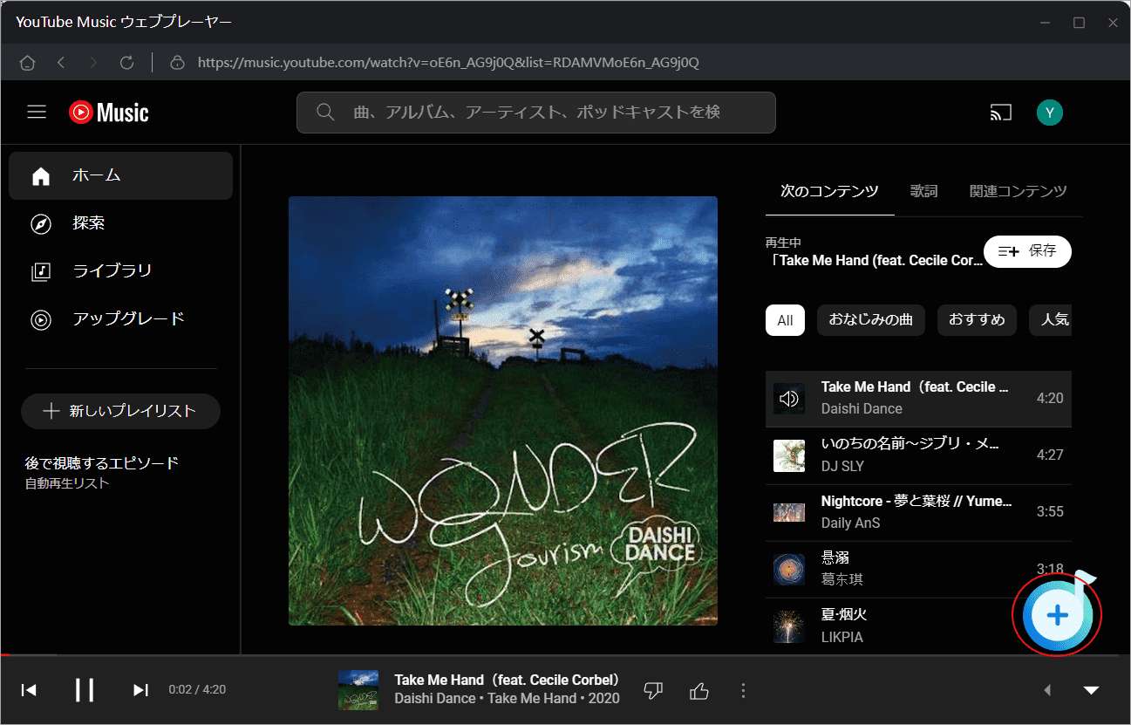The image size is (1131, 725).
Task: Create 新しいプレイリスト
Action: [120, 411]
